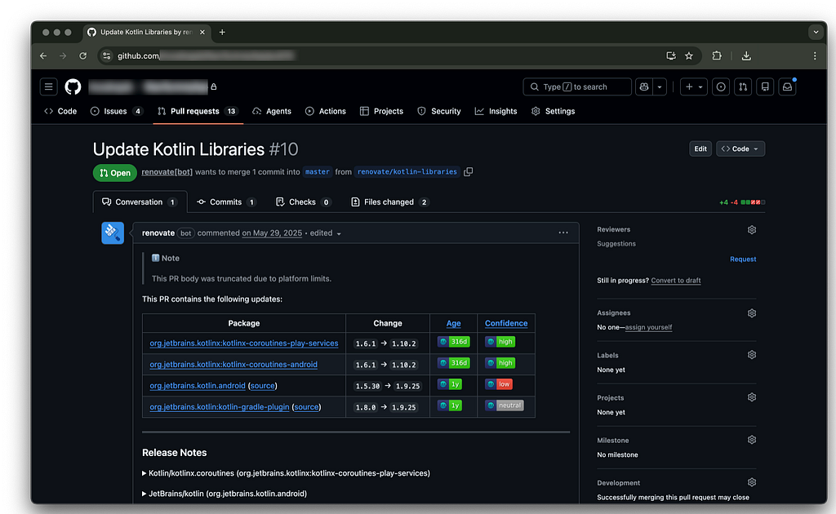Open the Code repository tab

click(60, 111)
